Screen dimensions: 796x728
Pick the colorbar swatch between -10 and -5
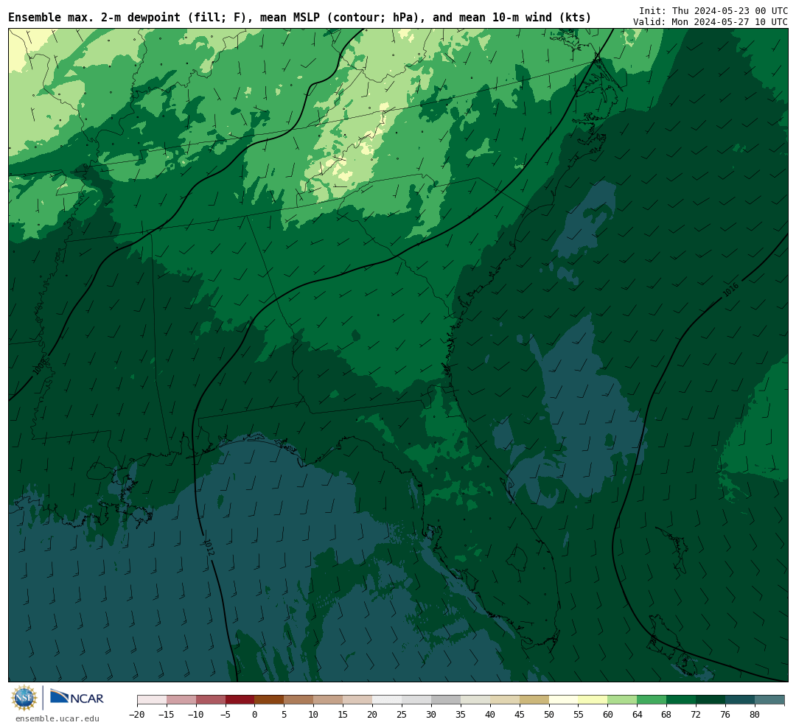(x=211, y=700)
